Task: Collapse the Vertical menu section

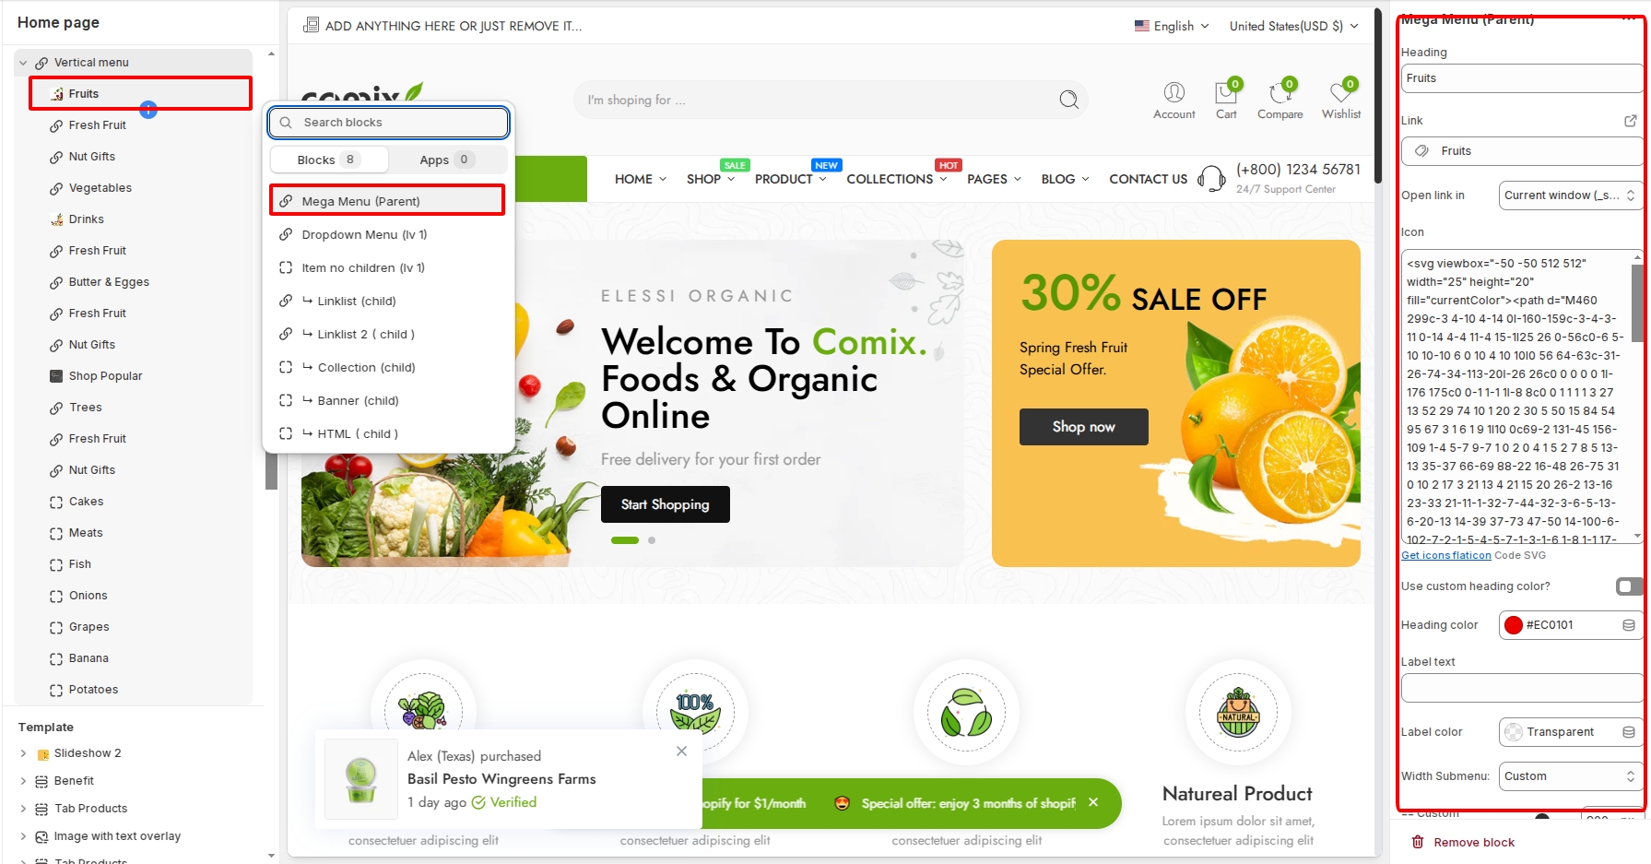Action: (23, 63)
